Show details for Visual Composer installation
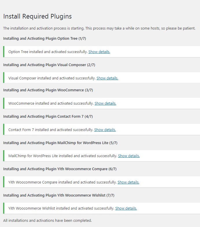The image size is (200, 227). pyautogui.click(x=107, y=78)
